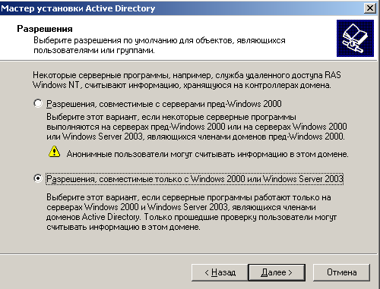
Task: Click the yellow warning triangle icon
Action: (x=54, y=152)
